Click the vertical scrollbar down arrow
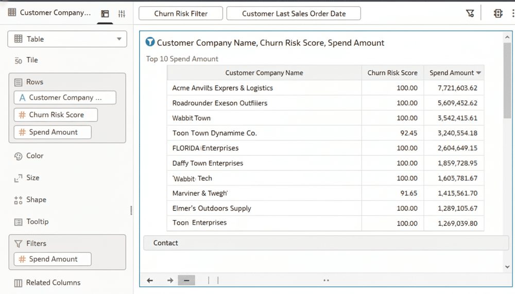 point(507,267)
